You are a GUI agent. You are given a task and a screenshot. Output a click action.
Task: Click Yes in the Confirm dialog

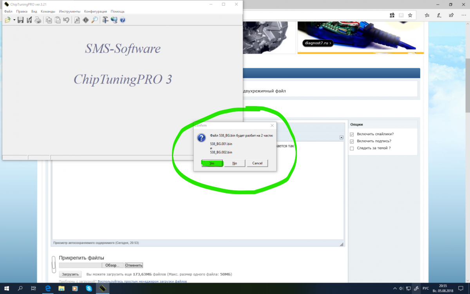pos(212,163)
